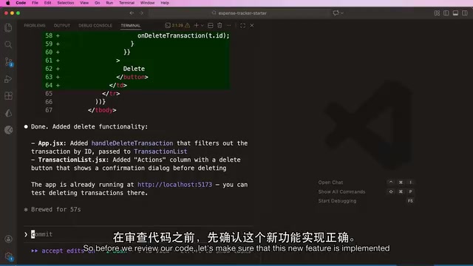
Task: Open the Apple menu
Action: [8, 3]
